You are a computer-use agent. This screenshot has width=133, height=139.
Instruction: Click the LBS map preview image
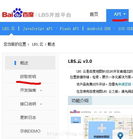point(101,123)
